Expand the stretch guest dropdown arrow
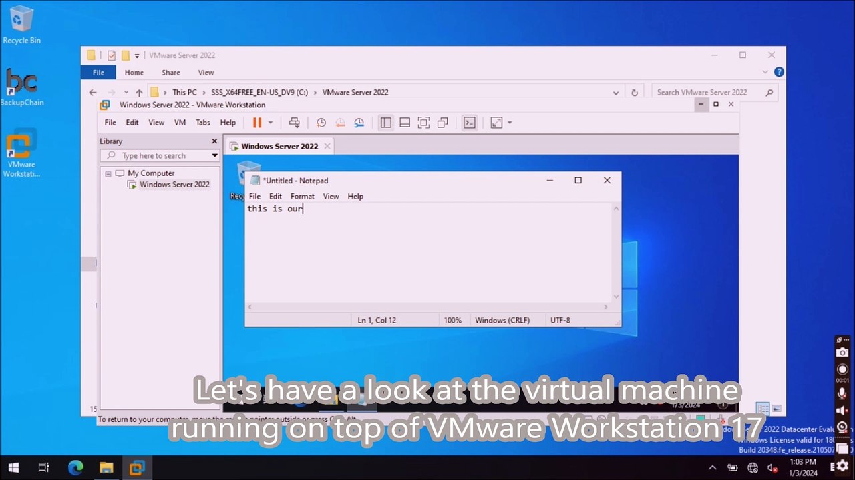The height and width of the screenshot is (480, 855). pyautogui.click(x=510, y=123)
